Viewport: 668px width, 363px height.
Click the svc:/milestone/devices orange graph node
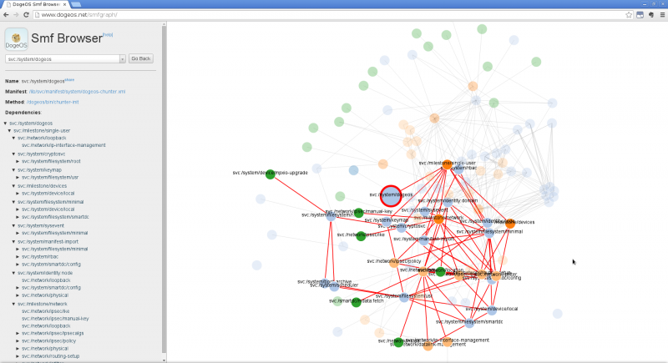pos(510,224)
